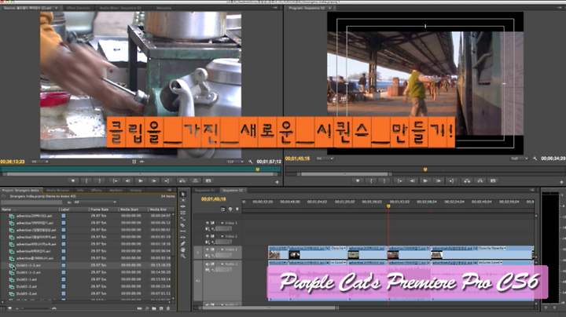Viewport: 566px width, 317px height.
Task: Select the Track Select tool
Action: click(183, 200)
